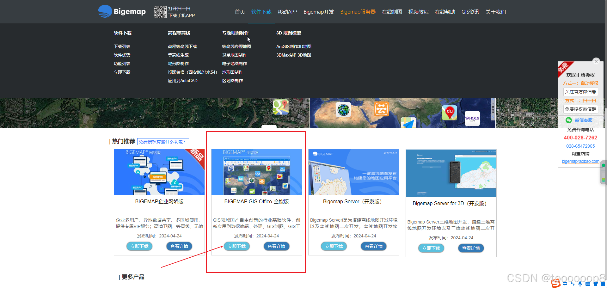Click the QR code for the mobile app
Screen dimensions: 607x288
pyautogui.click(x=160, y=12)
